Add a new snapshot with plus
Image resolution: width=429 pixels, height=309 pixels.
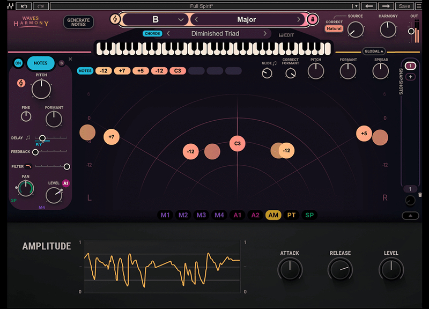click(x=410, y=77)
